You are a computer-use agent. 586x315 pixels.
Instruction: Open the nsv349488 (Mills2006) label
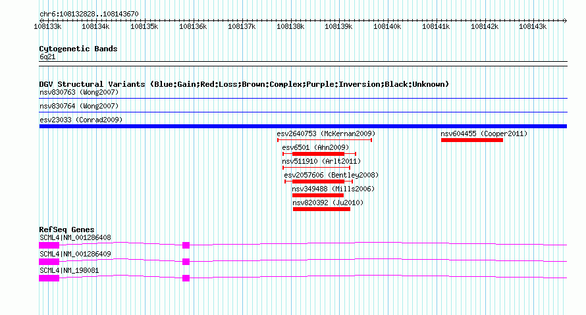coord(333,189)
